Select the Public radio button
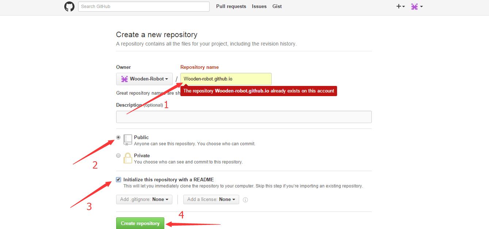 (118, 137)
